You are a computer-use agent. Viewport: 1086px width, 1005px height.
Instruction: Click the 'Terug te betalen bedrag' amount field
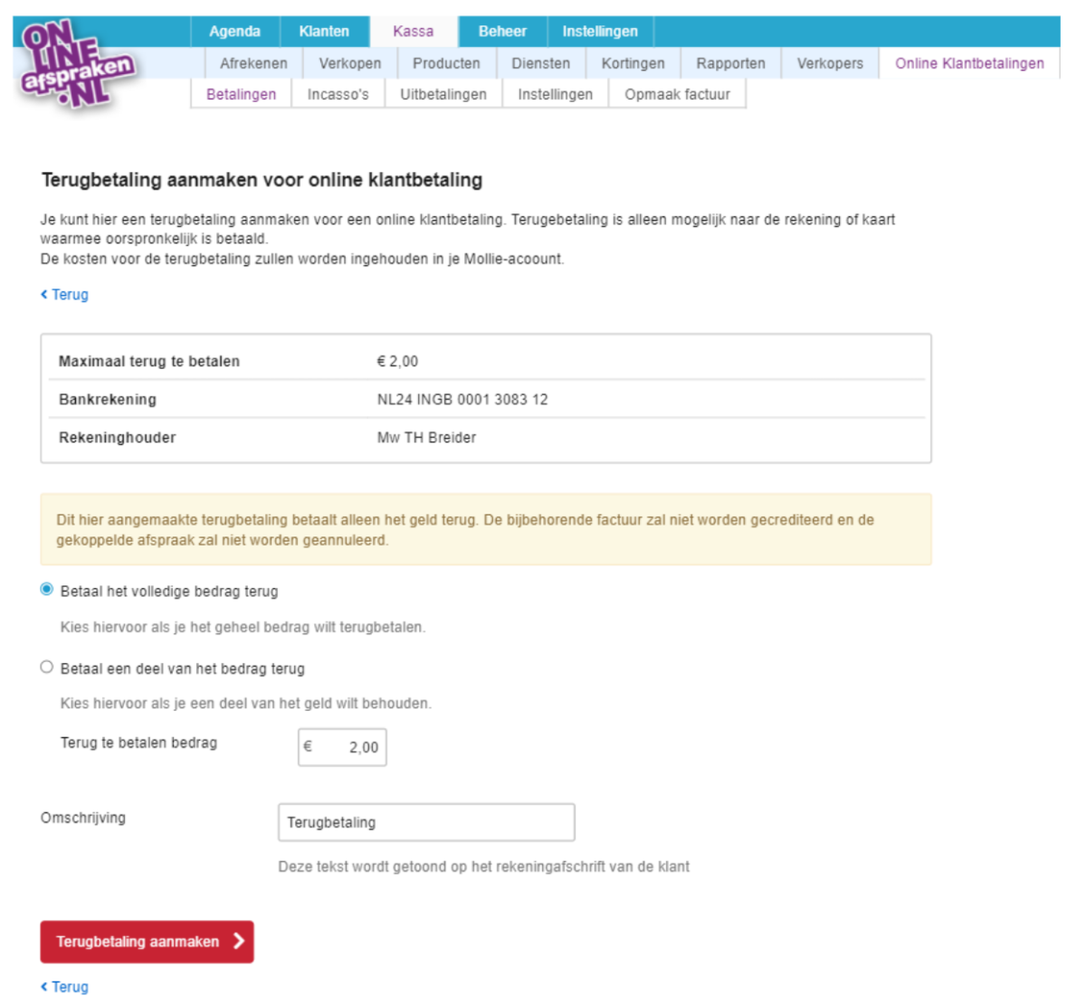[x=342, y=747]
